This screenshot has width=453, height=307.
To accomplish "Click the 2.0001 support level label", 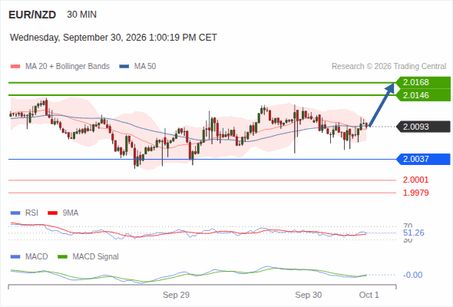I will pos(415,180).
